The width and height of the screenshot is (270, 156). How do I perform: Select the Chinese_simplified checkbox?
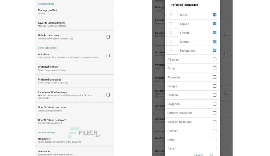[x=214, y=113]
